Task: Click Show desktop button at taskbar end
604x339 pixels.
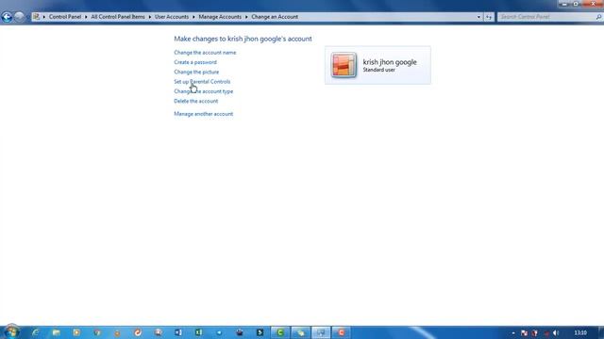Action: click(601, 332)
